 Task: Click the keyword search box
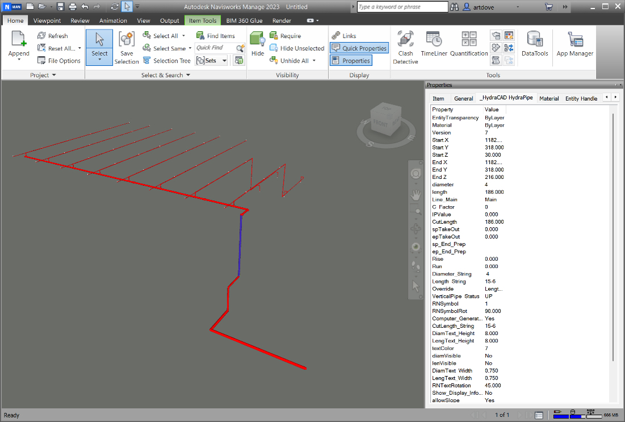pyautogui.click(x=402, y=7)
